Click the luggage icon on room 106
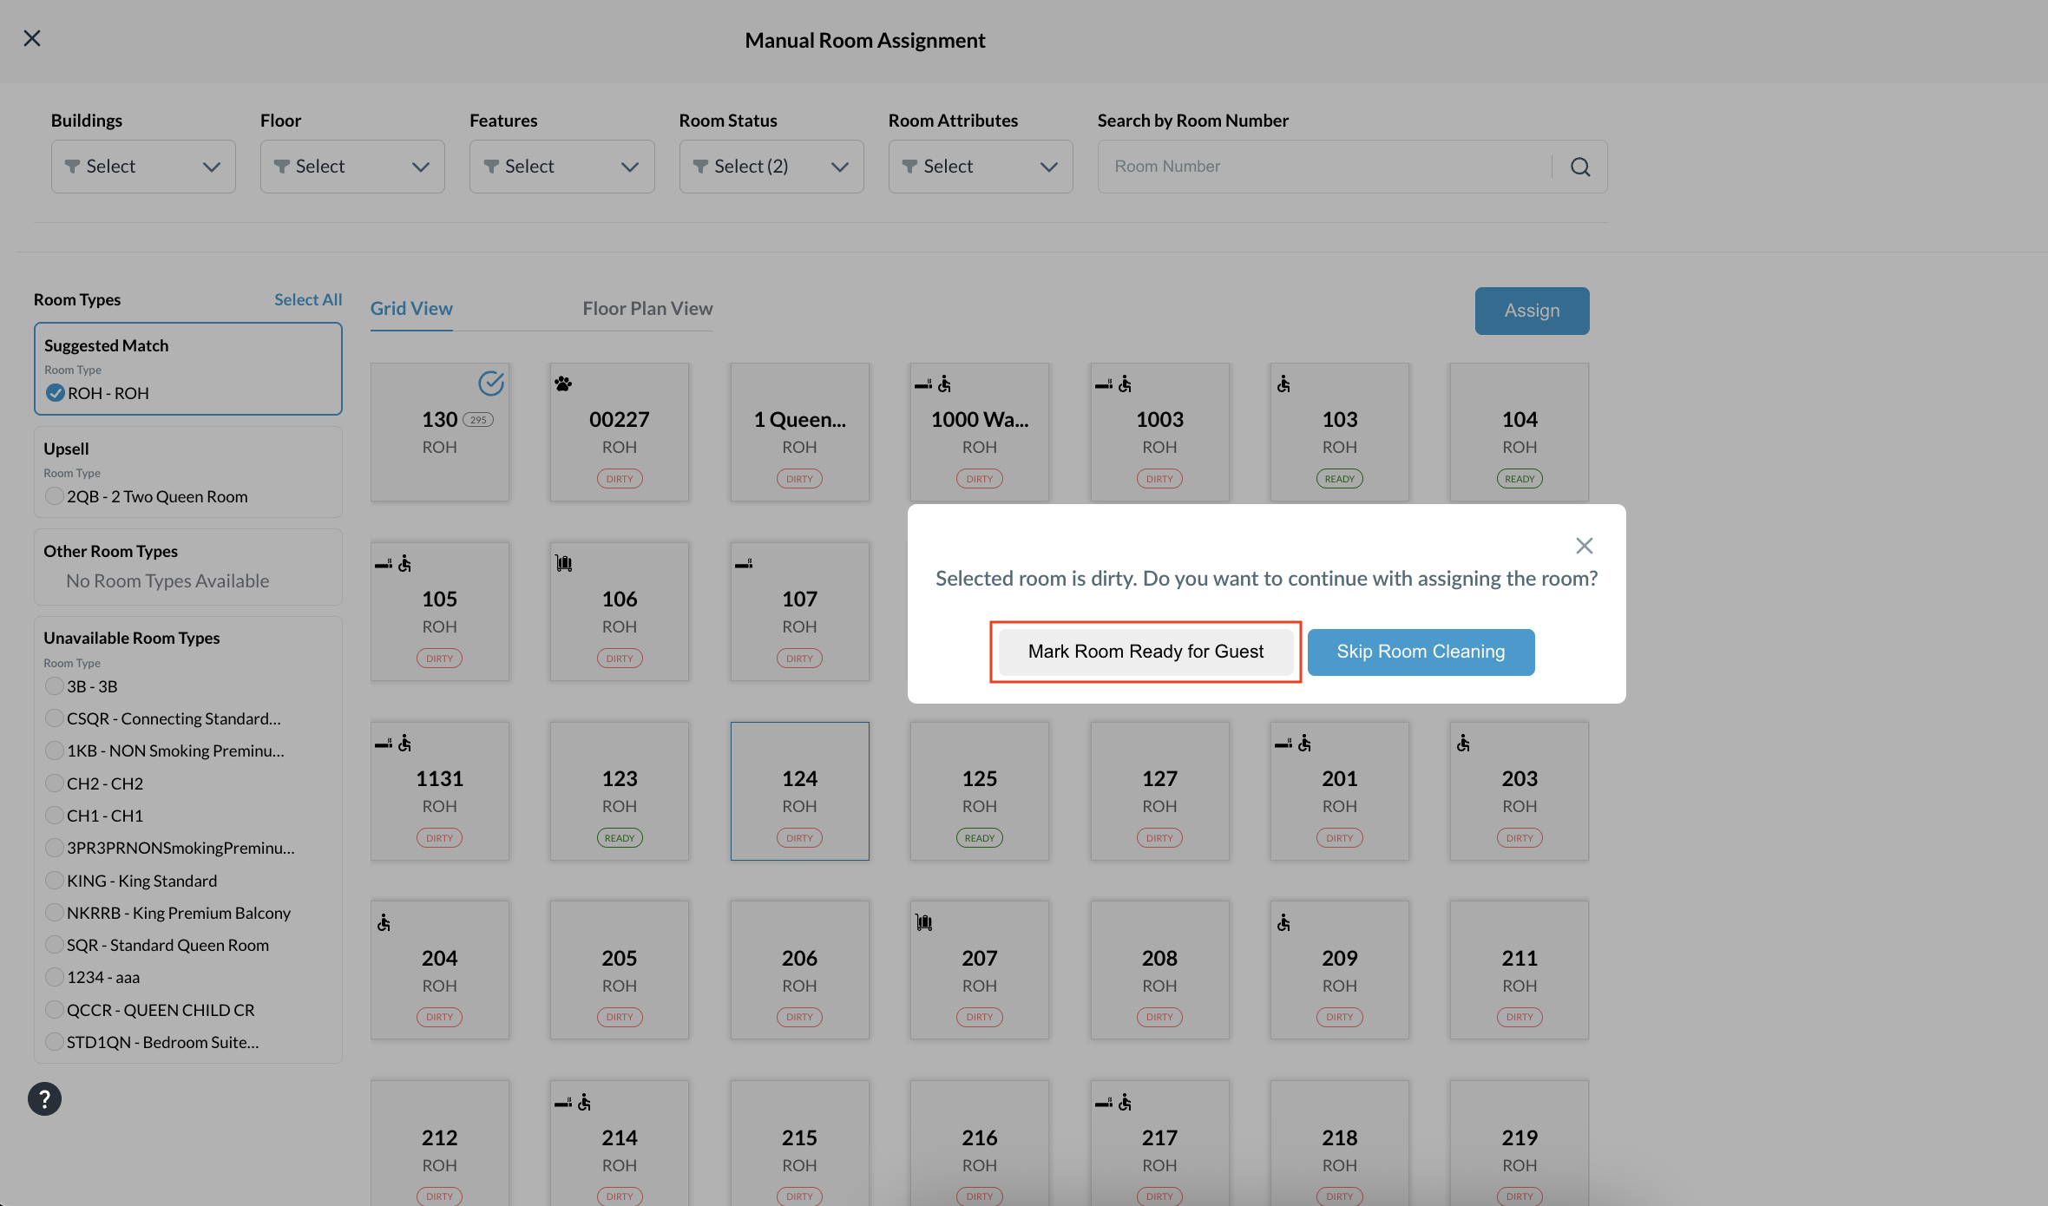The height and width of the screenshot is (1206, 2048). coord(564,563)
